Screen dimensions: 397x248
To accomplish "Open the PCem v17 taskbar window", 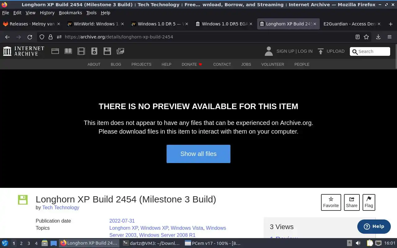I will [x=213, y=243].
